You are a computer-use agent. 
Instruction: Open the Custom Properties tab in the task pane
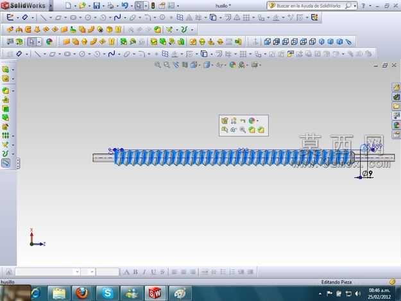[x=396, y=135]
